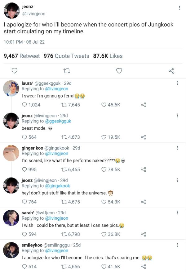View the 976 Quote Tweets

point(66,56)
